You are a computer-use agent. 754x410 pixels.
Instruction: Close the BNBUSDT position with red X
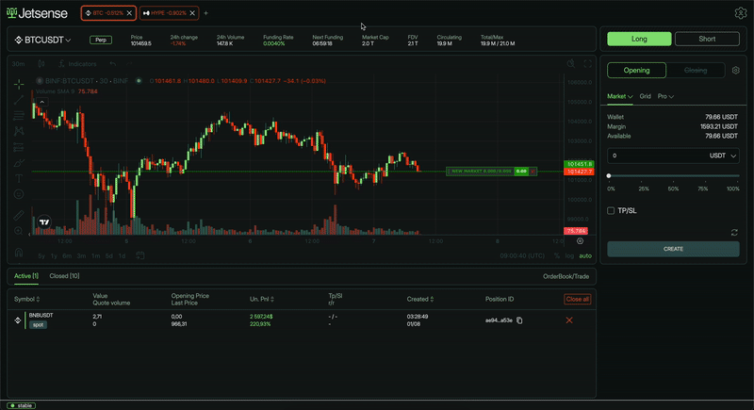click(x=568, y=320)
